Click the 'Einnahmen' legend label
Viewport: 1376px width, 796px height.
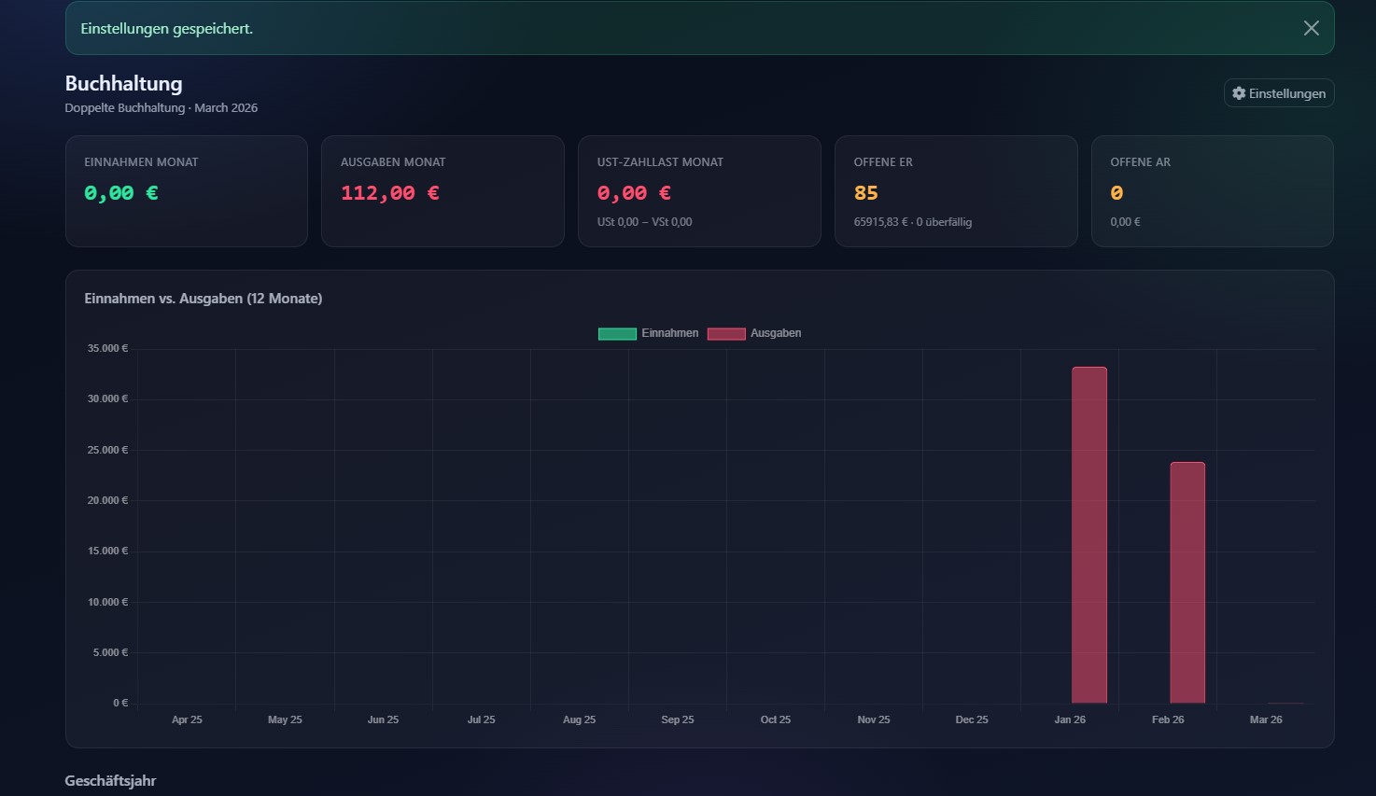pos(670,333)
